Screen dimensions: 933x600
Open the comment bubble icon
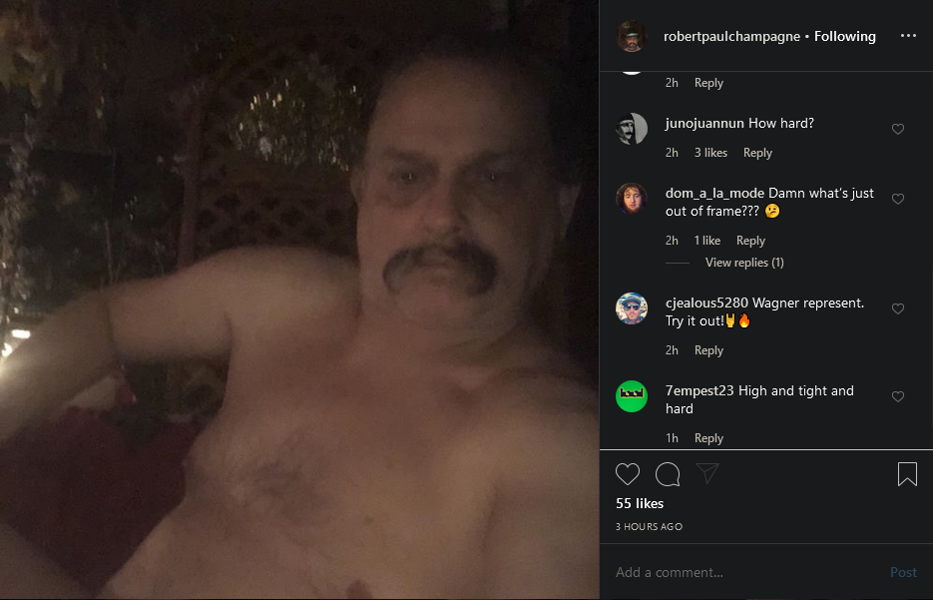pos(668,474)
